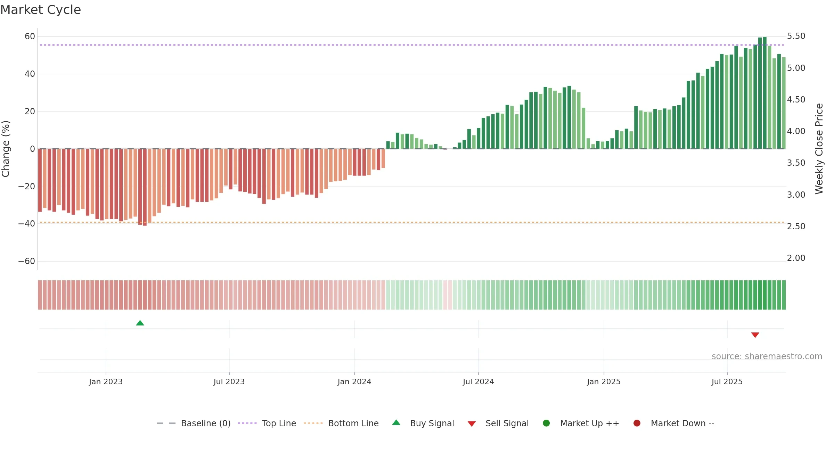Image resolution: width=834 pixels, height=469 pixels.
Task: Click the Jan 2023 axis label
Action: [x=106, y=382]
